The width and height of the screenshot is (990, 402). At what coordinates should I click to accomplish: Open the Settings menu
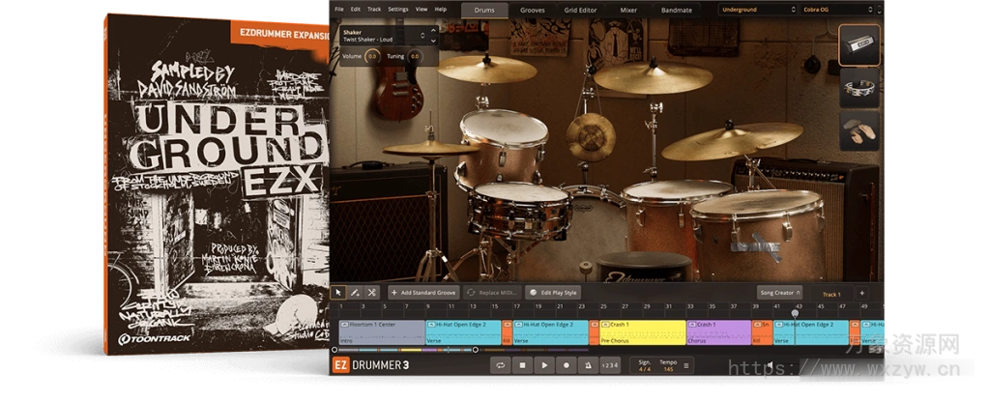(397, 10)
